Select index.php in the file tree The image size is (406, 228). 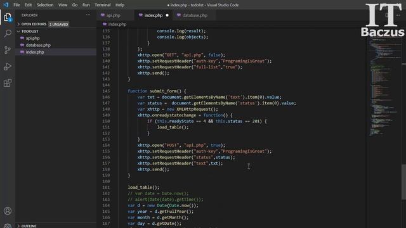pos(56,52)
